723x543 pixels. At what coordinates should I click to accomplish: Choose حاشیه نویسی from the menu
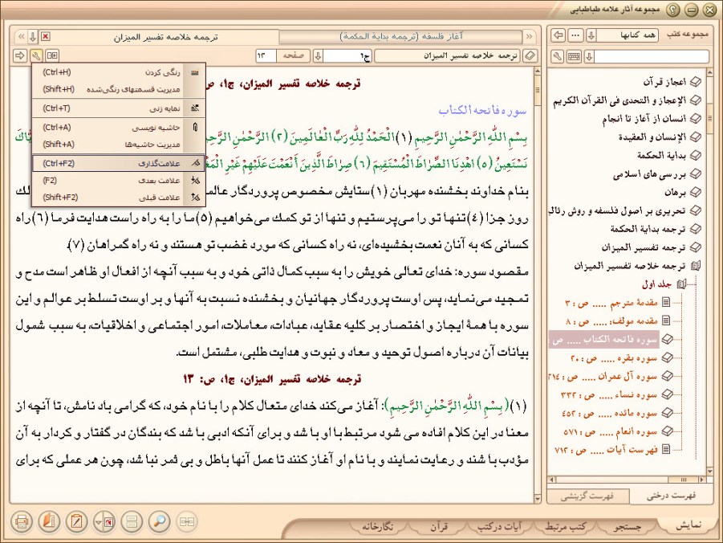pos(119,127)
